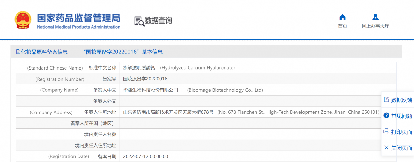Viewport: 414px width, 162px height.
Task: Click the (Registration Date) annotation
Action: pyautogui.click(x=69, y=156)
